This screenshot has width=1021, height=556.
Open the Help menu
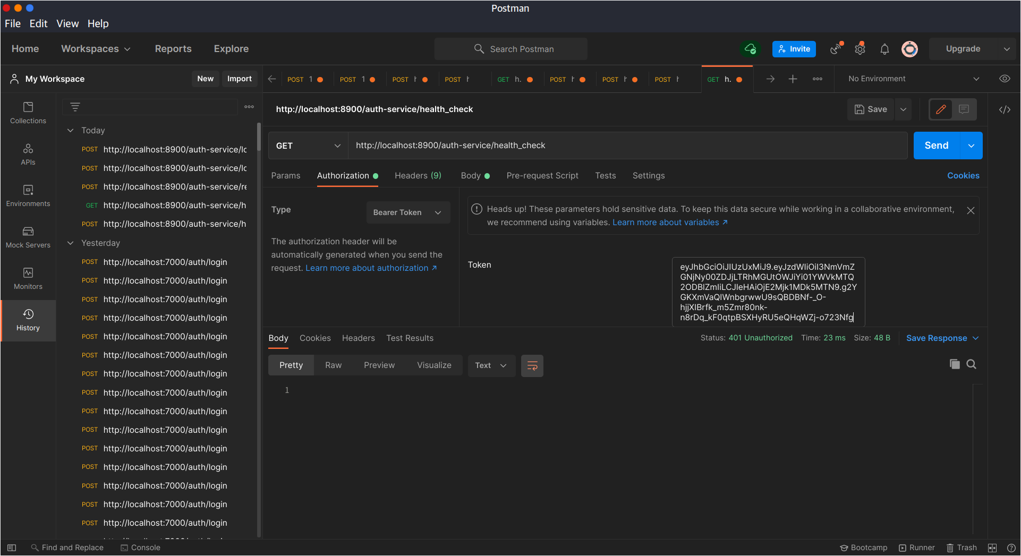98,23
